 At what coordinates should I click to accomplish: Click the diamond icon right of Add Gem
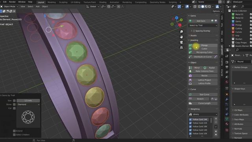point(212,21)
